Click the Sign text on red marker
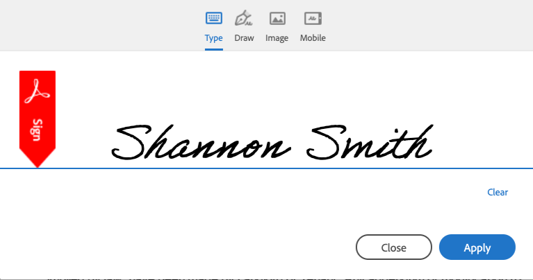This screenshot has height=280, width=533. [37, 130]
